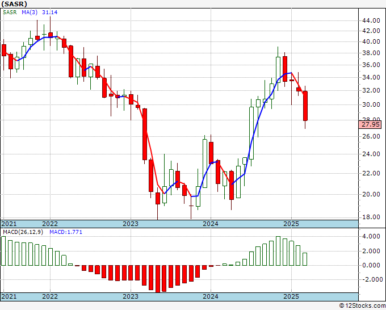The width and height of the screenshot is (386, 310).
Task: Click 2021 on the price chart timeline
Action: 9,224
